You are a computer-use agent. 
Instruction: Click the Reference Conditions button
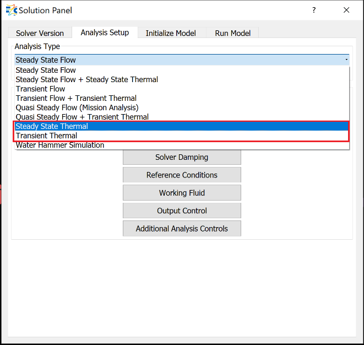click(182, 175)
